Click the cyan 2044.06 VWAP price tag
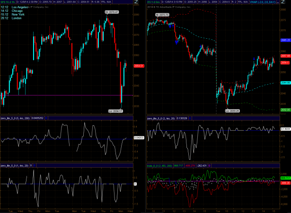The width and height of the screenshot is (291, 213). 285,83
